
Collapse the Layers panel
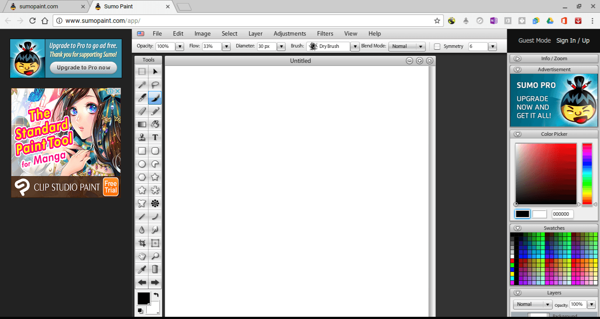pyautogui.click(x=517, y=293)
